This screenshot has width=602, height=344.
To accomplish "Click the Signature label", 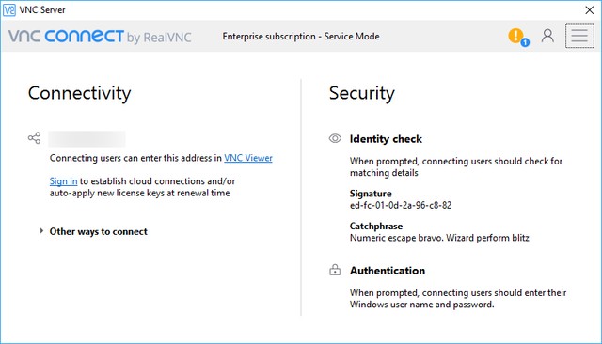I will (x=371, y=194).
